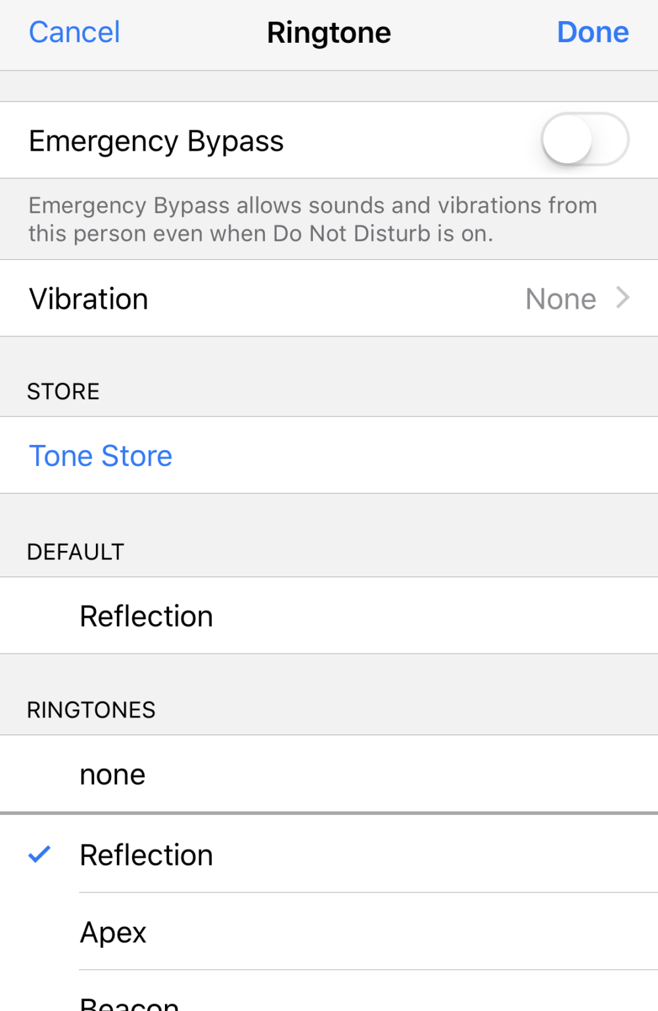Viewport: 658px width, 1011px height.
Task: Tap the checkmark beside Reflection
Action: click(41, 854)
